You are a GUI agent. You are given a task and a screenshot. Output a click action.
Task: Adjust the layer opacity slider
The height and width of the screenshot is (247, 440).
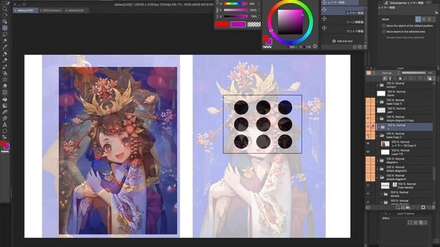pos(414,73)
